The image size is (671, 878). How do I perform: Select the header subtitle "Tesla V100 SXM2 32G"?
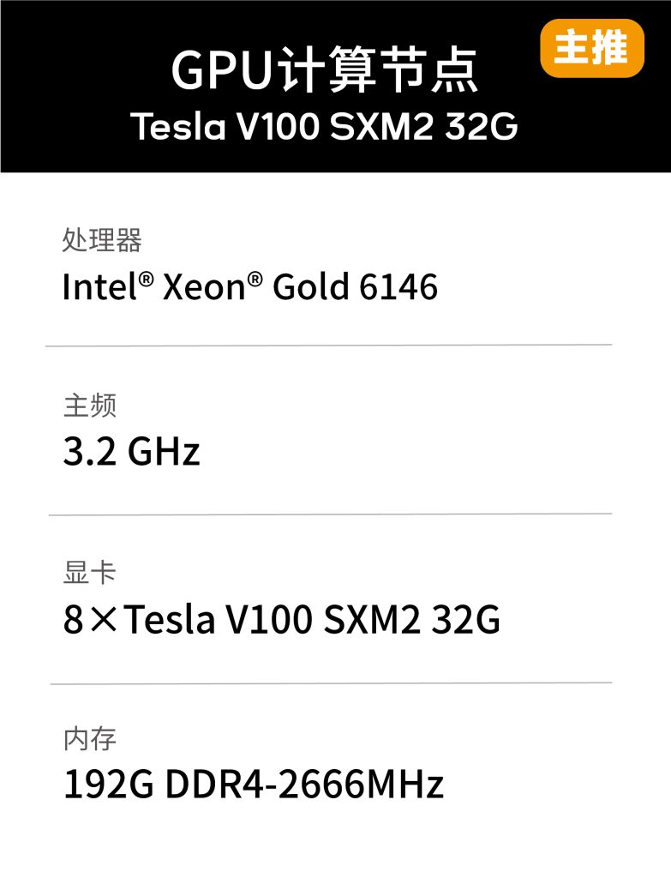click(325, 127)
